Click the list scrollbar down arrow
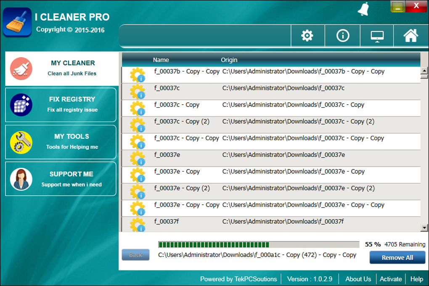Image resolution: width=429 pixels, height=286 pixels. click(x=424, y=228)
